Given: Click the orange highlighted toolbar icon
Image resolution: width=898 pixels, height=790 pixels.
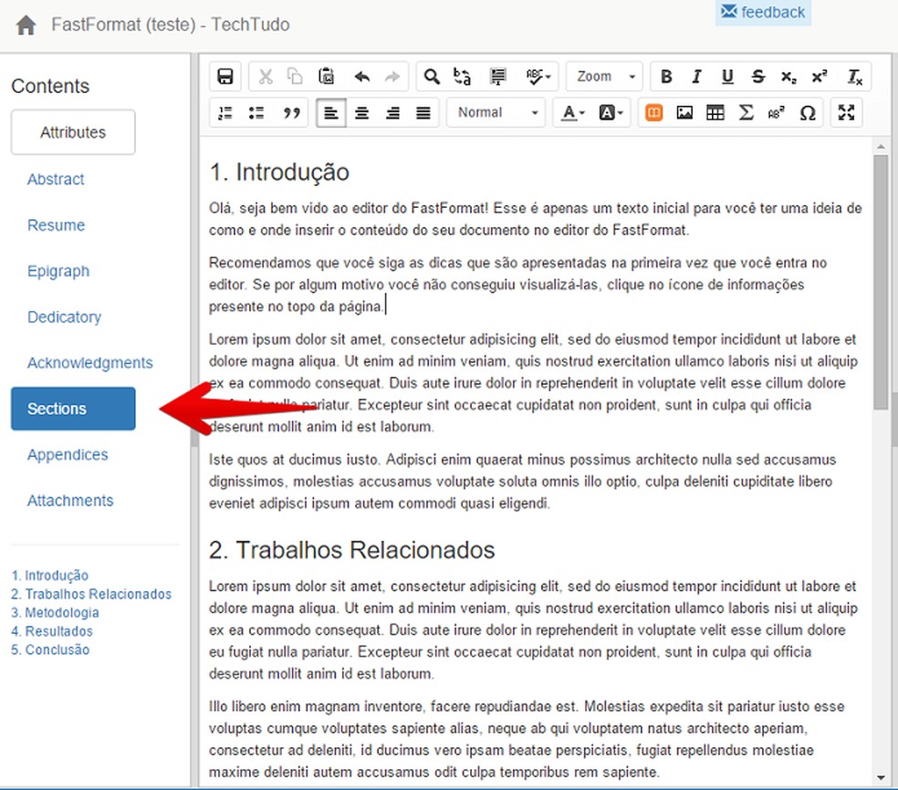Looking at the screenshot, I should [x=653, y=113].
